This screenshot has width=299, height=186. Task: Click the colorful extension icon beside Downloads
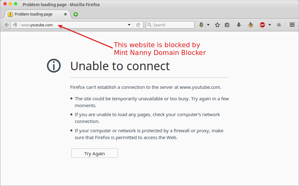pos(251,25)
